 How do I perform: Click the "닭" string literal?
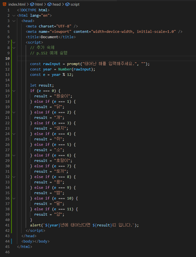tap(58, 107)
